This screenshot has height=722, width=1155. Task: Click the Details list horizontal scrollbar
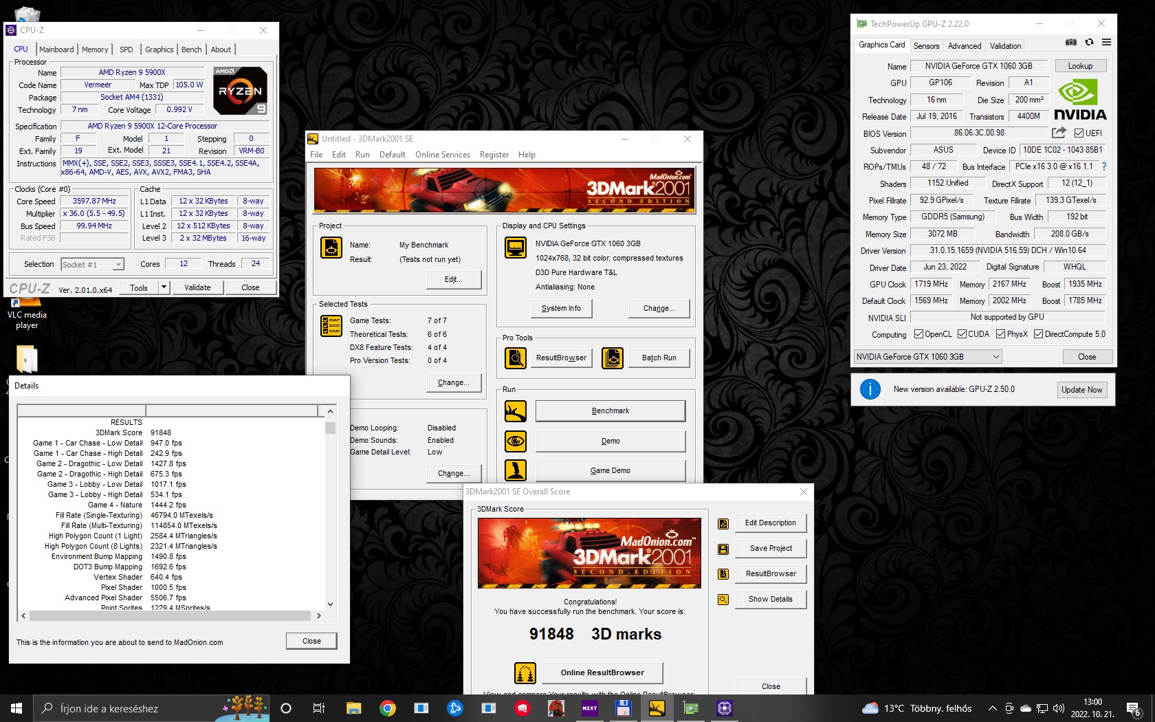171,616
